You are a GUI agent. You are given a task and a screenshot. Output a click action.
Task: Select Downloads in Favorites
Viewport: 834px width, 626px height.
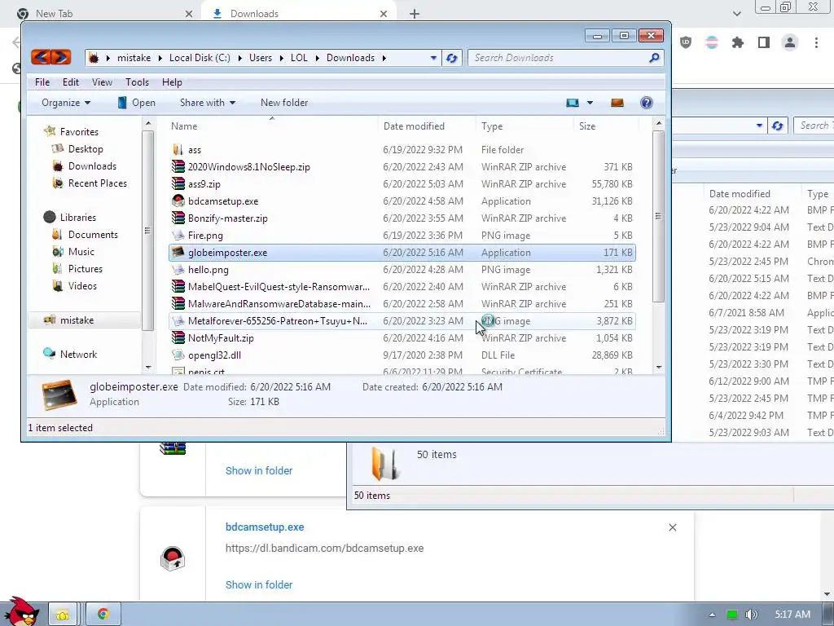point(92,166)
